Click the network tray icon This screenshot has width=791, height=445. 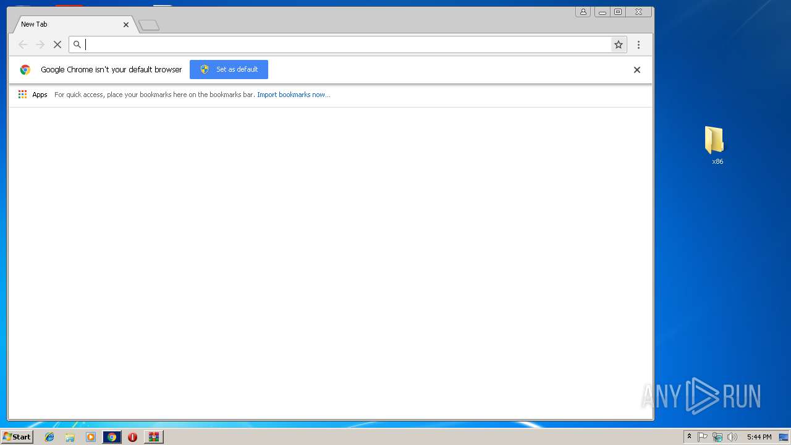coord(717,437)
